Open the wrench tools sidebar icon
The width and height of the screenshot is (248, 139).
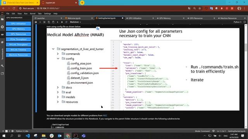click(x=2, y=66)
